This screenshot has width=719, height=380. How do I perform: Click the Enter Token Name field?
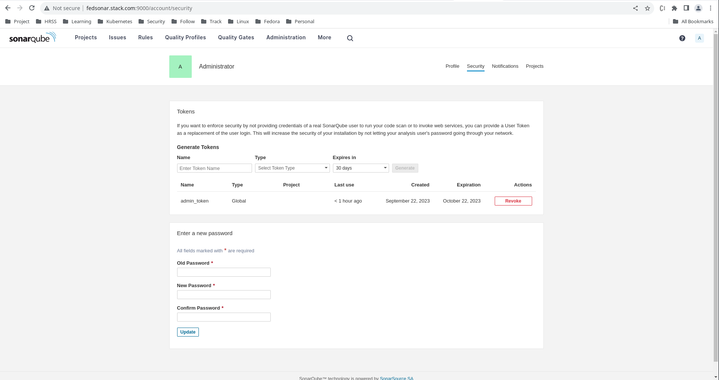(214, 168)
